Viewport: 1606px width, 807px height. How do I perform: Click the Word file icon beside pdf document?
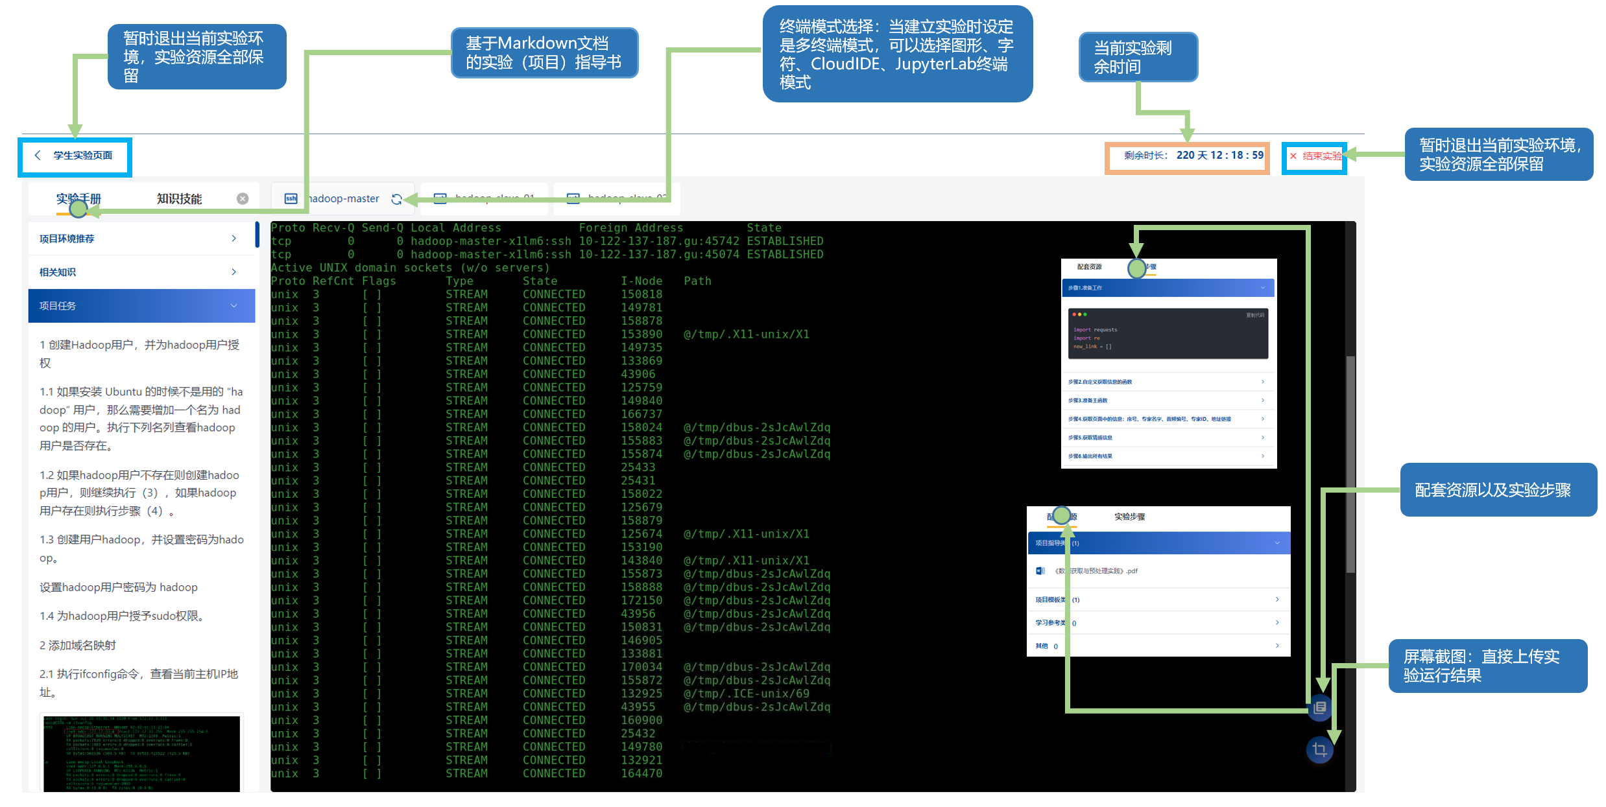coord(1040,571)
